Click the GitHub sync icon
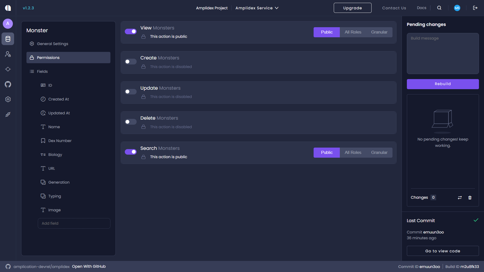This screenshot has width=484, height=272. [x=8, y=84]
